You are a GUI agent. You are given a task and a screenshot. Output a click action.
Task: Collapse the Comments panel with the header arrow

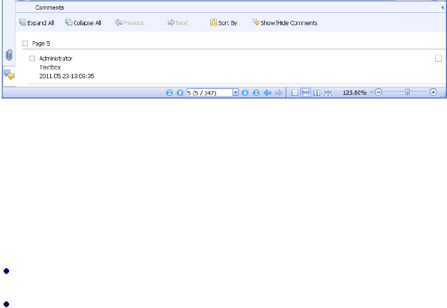(x=442, y=7)
